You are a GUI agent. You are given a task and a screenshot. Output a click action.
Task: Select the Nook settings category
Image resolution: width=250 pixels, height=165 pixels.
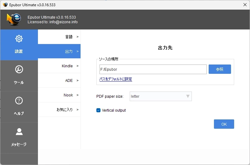(59, 95)
